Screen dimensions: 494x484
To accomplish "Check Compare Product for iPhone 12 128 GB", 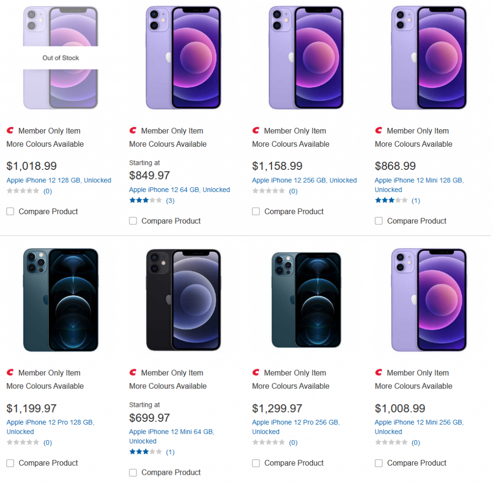I will point(10,211).
